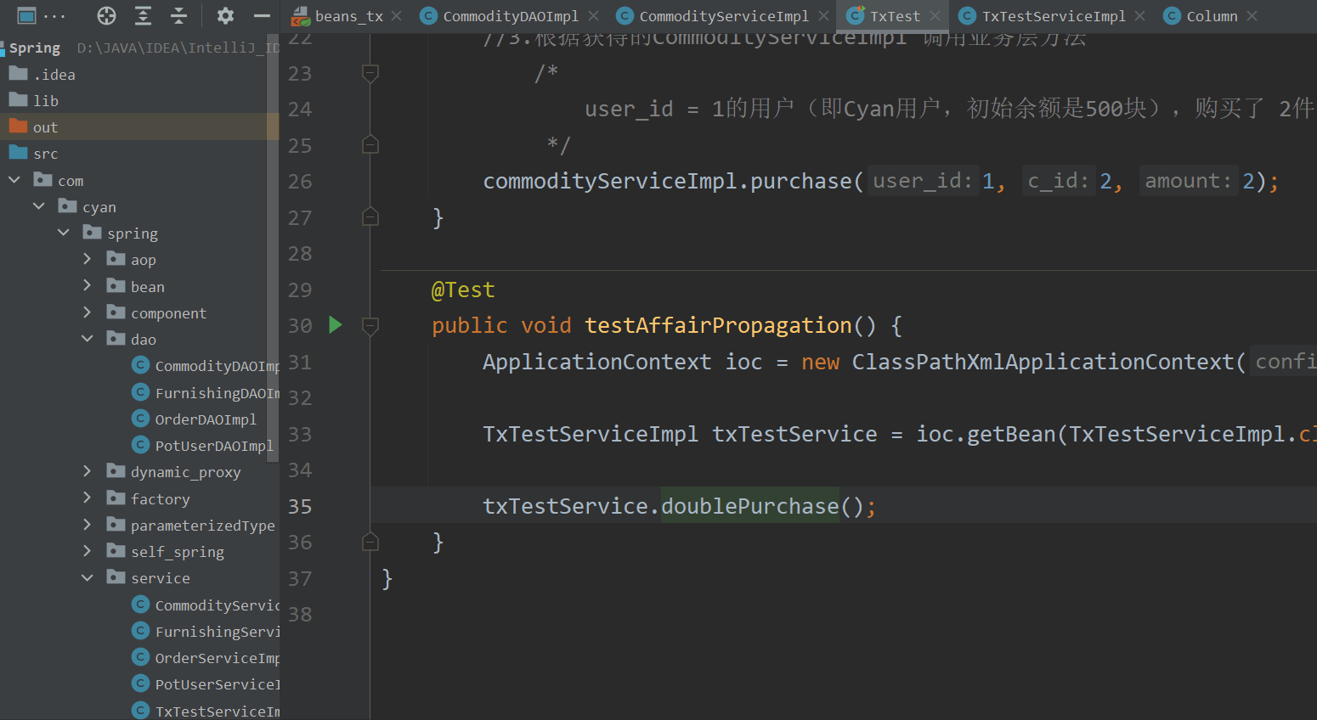Screen dimensions: 1317x720
Task: Select the Spring project root in the tree
Action: 35,48
